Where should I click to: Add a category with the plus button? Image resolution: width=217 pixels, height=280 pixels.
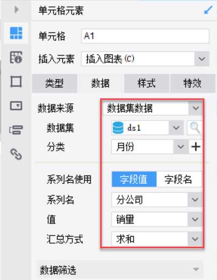tap(196, 147)
